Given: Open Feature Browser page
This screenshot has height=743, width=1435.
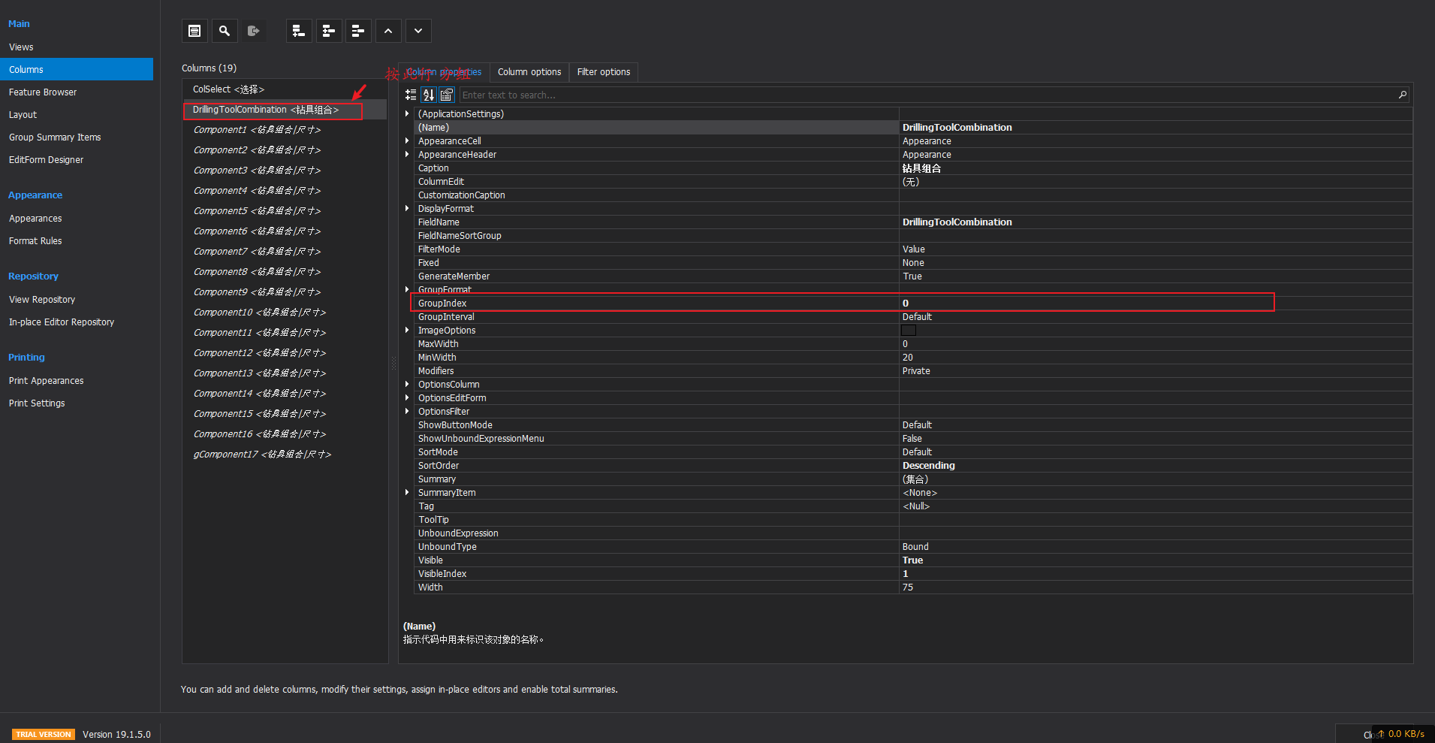Looking at the screenshot, I should [x=43, y=92].
